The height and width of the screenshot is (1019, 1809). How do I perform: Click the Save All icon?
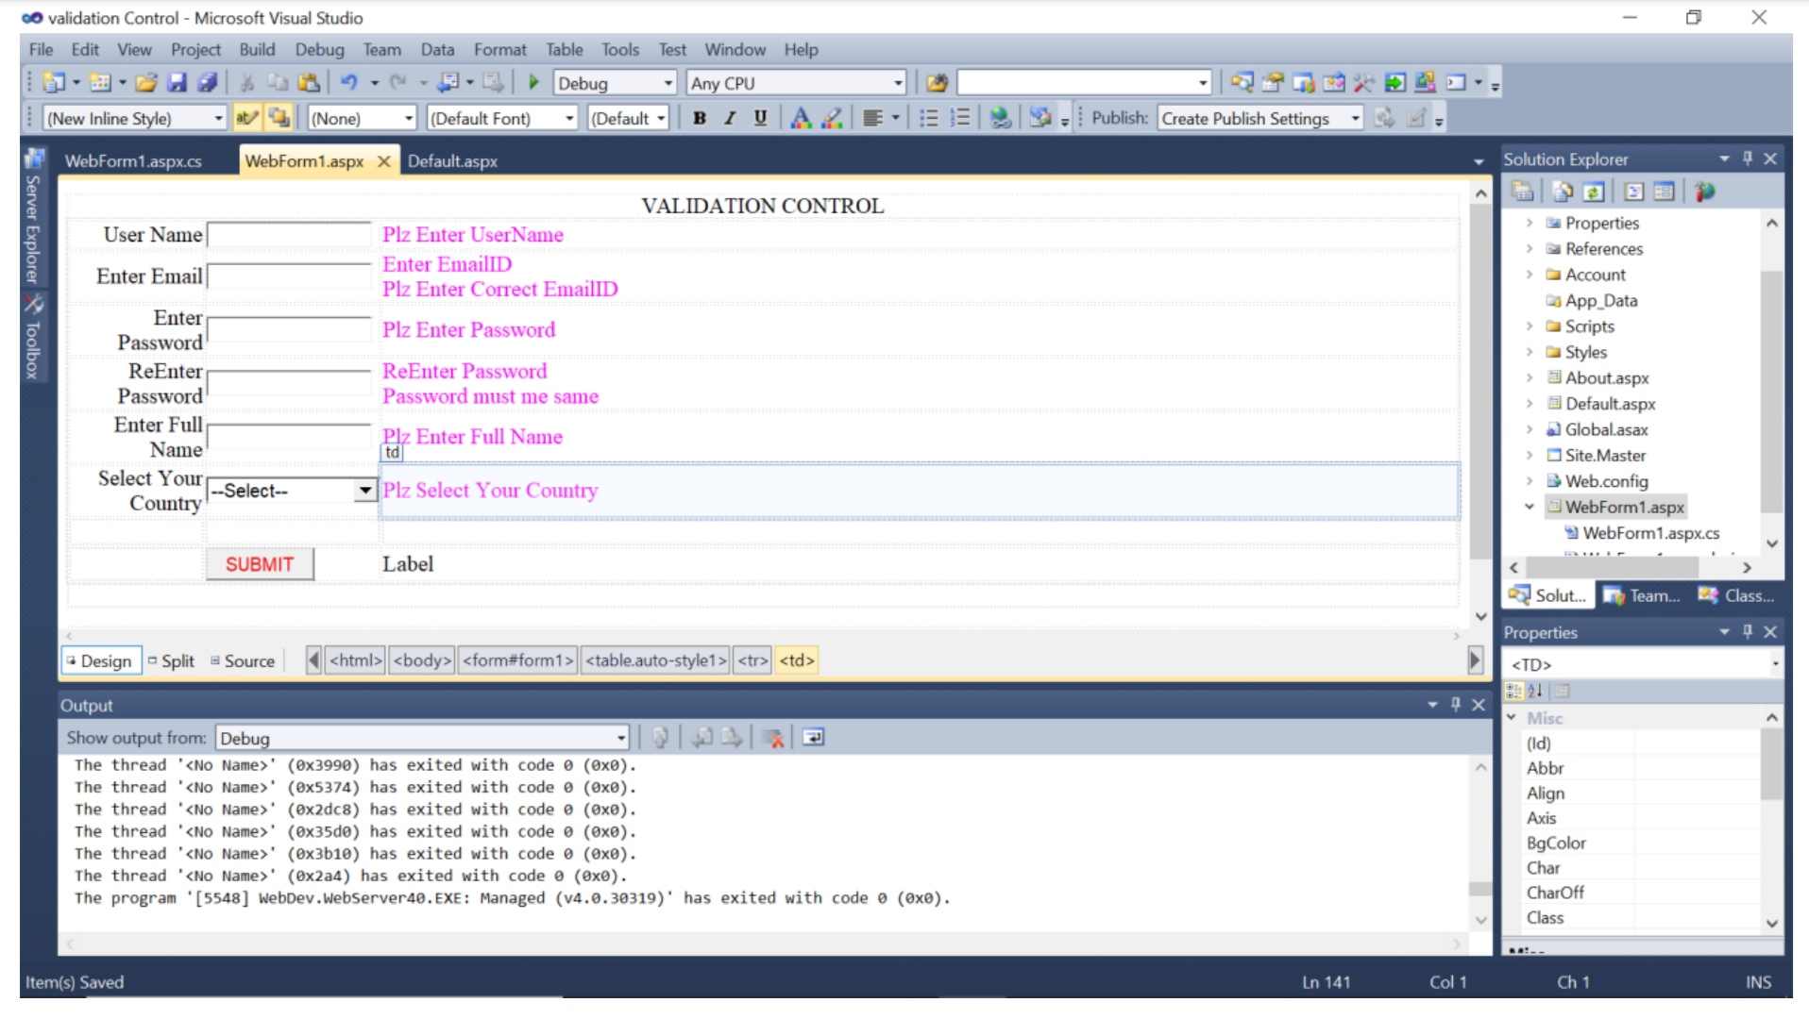pyautogui.click(x=208, y=83)
